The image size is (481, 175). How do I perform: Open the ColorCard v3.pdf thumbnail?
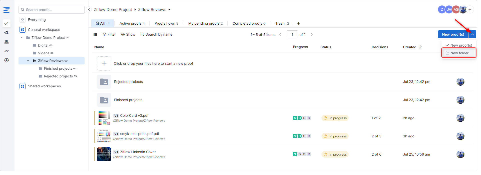click(x=104, y=118)
